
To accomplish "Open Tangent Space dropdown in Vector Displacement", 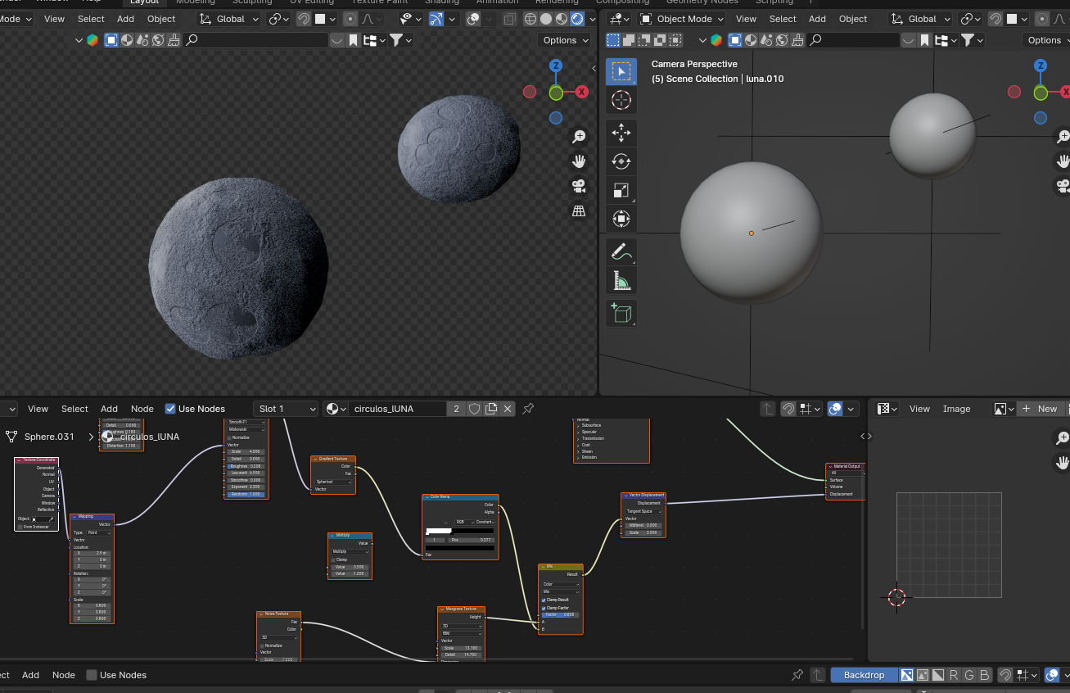I will tap(643, 511).
